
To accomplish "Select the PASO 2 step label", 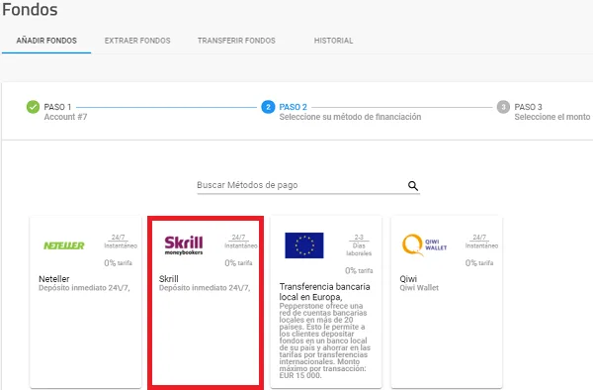I will click(x=294, y=107).
